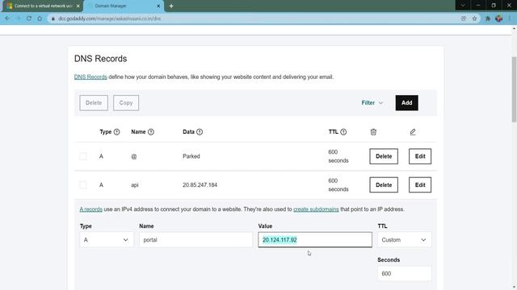Focus the Seconds field showing 600
This screenshot has height=290, width=517.
tap(404, 274)
